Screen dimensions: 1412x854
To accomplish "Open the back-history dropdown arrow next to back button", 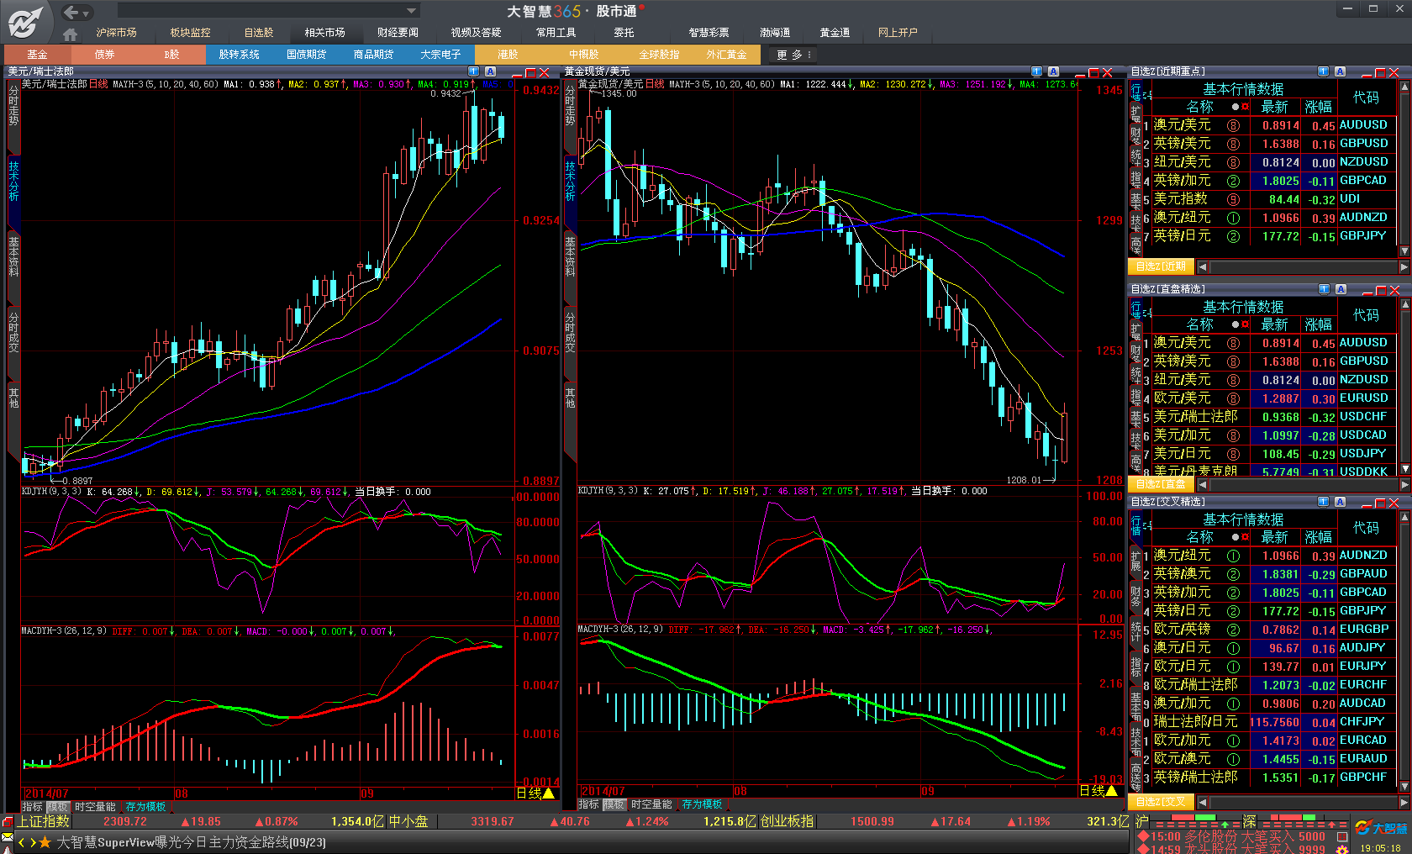I will point(87,13).
